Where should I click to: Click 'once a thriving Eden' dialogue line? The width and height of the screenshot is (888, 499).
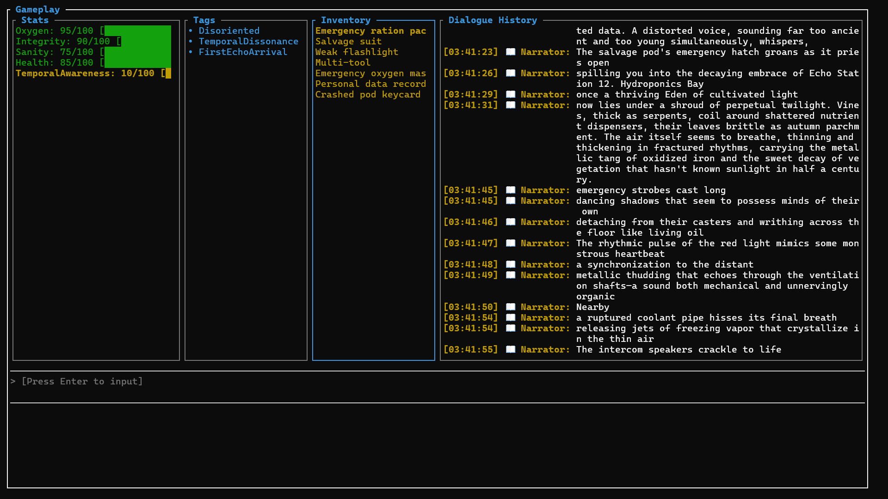(687, 94)
